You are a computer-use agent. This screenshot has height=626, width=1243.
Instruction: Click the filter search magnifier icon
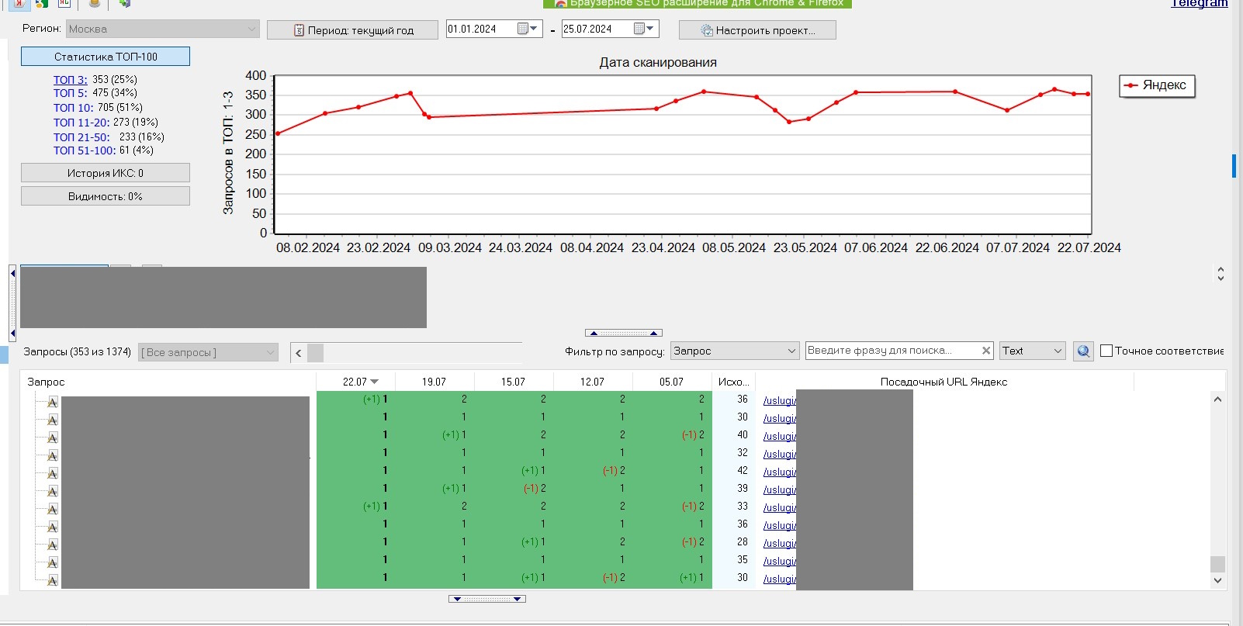point(1083,351)
